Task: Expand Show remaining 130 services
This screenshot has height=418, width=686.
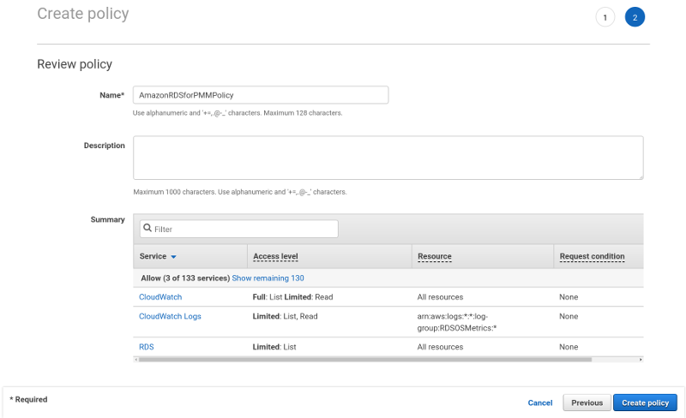Action: (x=268, y=278)
